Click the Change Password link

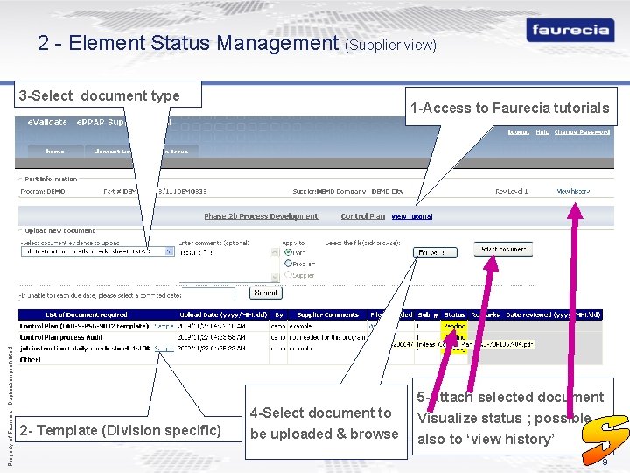[x=582, y=132]
